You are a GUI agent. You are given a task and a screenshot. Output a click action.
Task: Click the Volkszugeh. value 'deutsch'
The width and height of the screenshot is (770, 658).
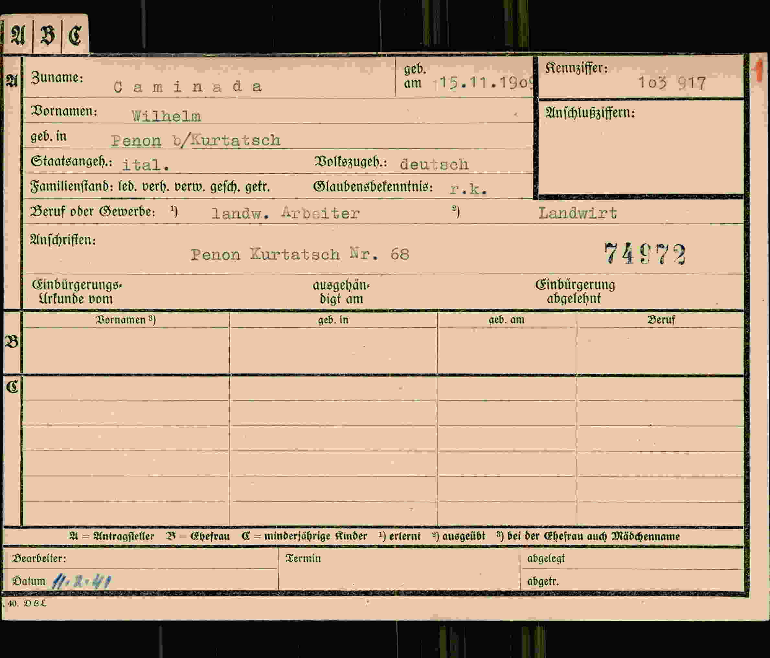[434, 164]
